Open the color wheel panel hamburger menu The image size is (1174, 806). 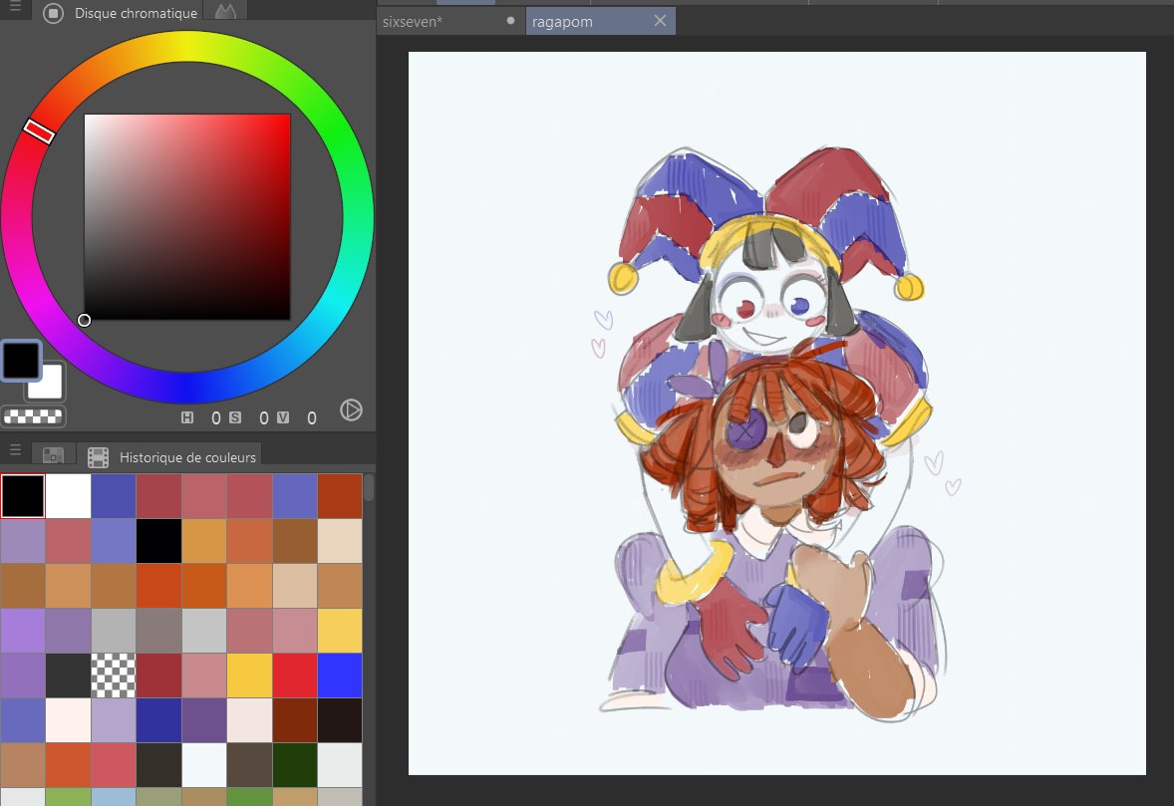coord(15,7)
